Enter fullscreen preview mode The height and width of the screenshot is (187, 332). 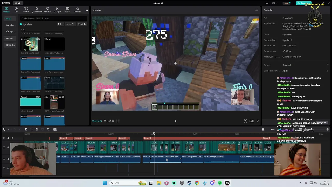[x=258, y=121]
